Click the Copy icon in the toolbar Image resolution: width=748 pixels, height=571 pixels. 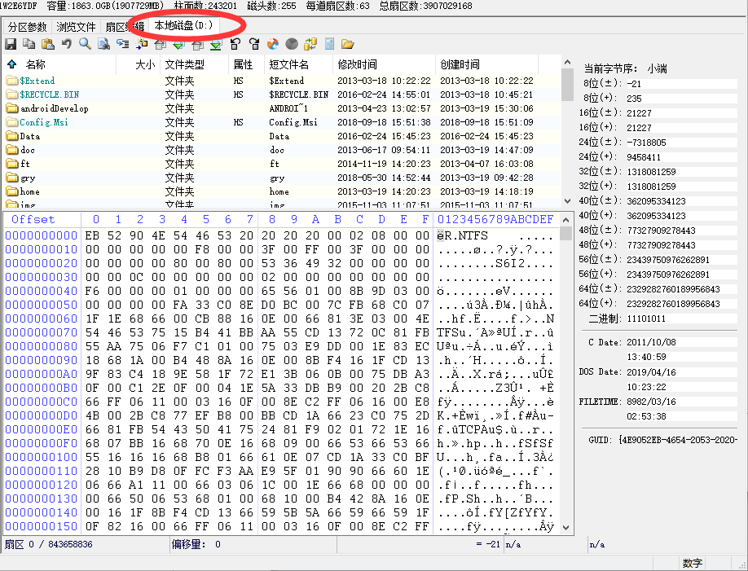click(29, 44)
